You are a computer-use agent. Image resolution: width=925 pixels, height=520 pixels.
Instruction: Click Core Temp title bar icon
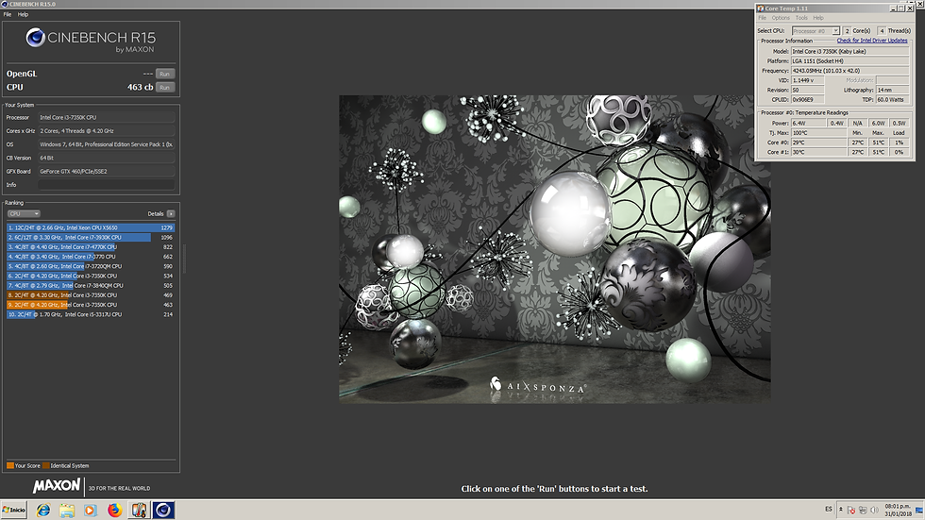761,8
